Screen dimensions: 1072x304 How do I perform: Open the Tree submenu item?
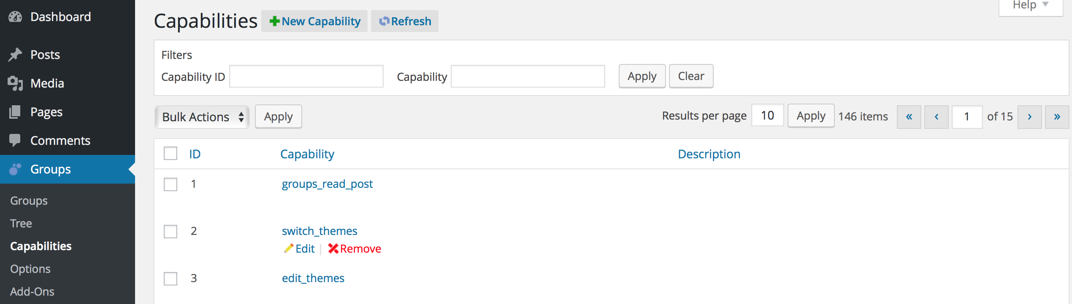coord(21,224)
